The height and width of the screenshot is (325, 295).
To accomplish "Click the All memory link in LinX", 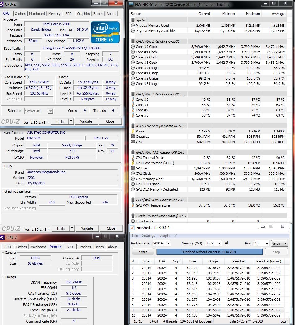I will click(x=227, y=243).
